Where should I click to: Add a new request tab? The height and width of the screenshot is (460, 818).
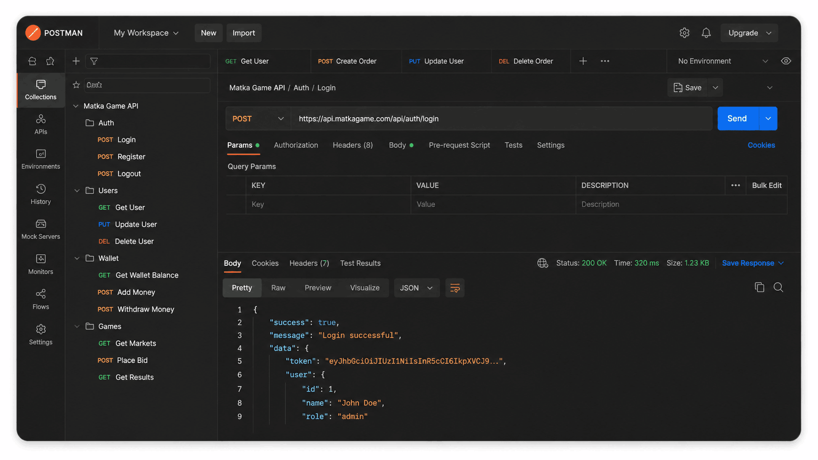(583, 61)
